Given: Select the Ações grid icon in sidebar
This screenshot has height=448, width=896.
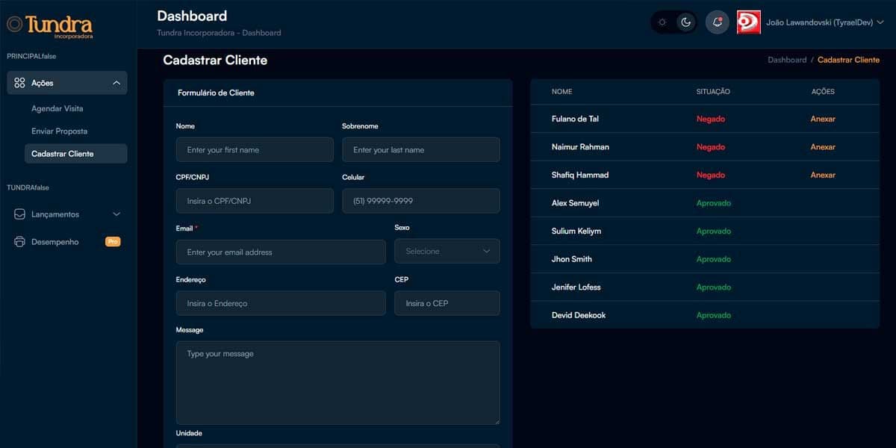Looking at the screenshot, I should 19,82.
